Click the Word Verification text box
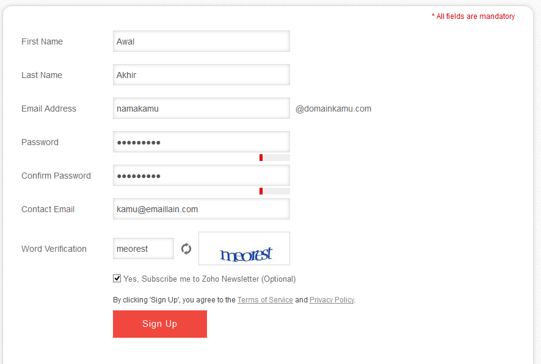Image resolution: width=541 pixels, height=364 pixels. pyautogui.click(x=143, y=248)
